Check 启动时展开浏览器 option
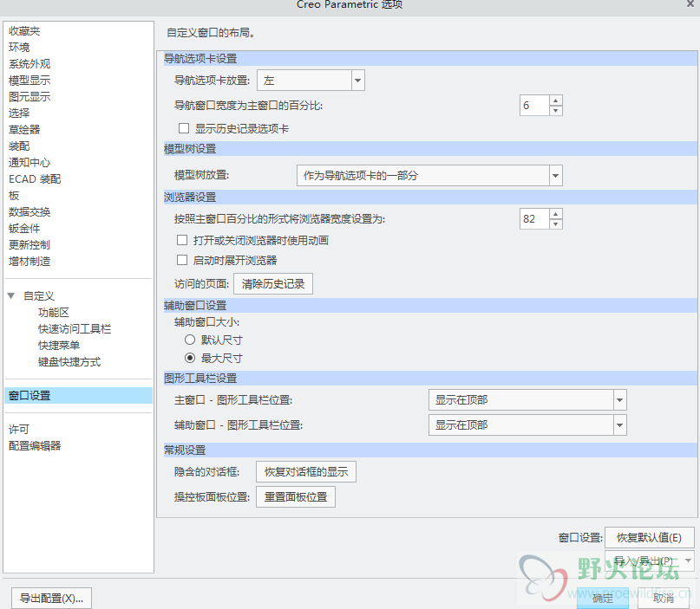 182,260
